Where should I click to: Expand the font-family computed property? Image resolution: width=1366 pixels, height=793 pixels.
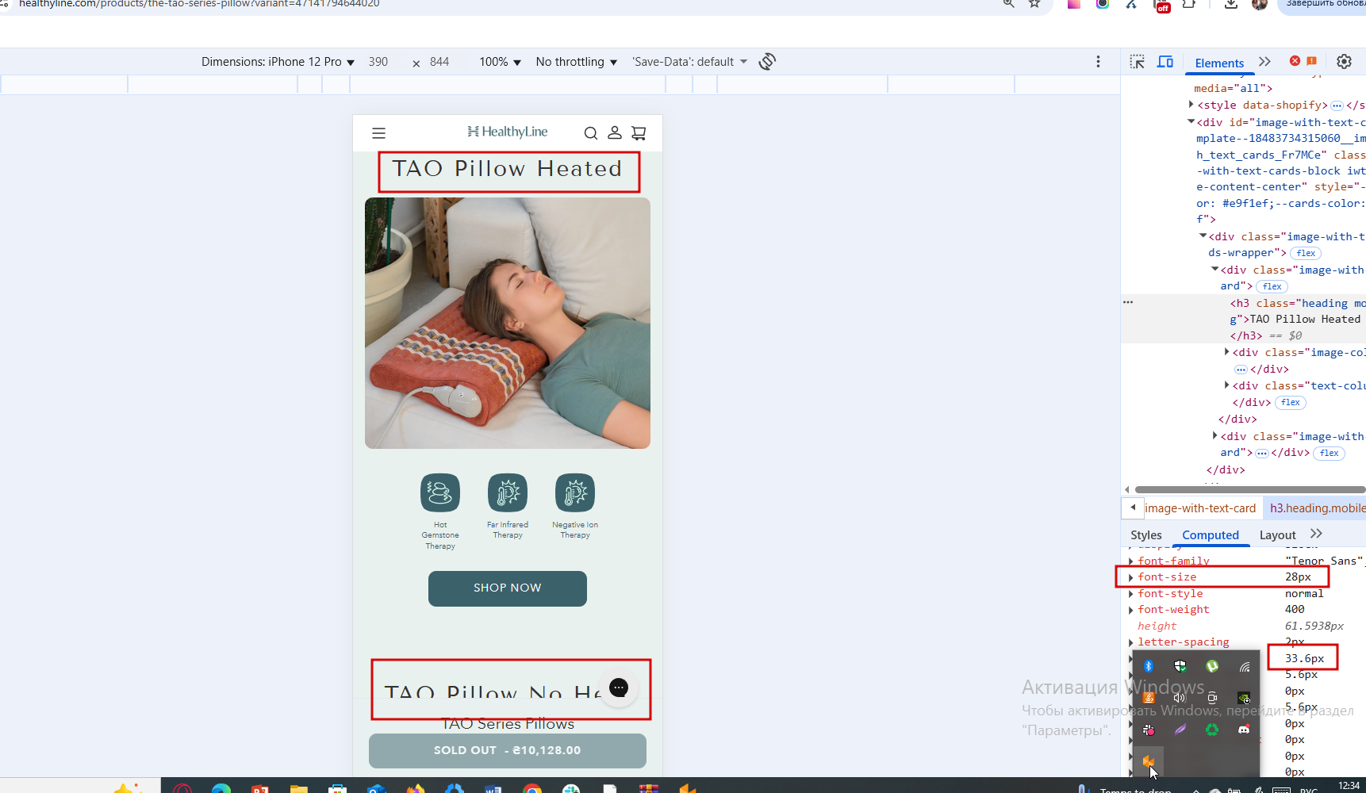point(1131,561)
